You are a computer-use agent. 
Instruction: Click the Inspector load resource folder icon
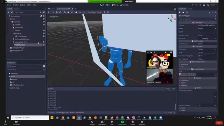click(x=183, y=13)
